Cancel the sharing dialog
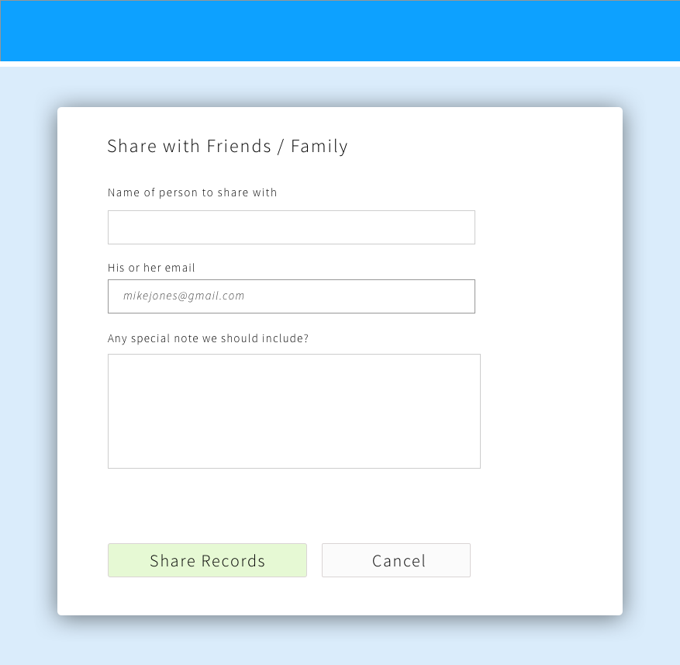This screenshot has height=665, width=680. coord(396,560)
